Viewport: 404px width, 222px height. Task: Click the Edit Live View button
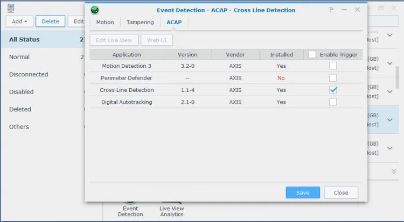pos(114,40)
